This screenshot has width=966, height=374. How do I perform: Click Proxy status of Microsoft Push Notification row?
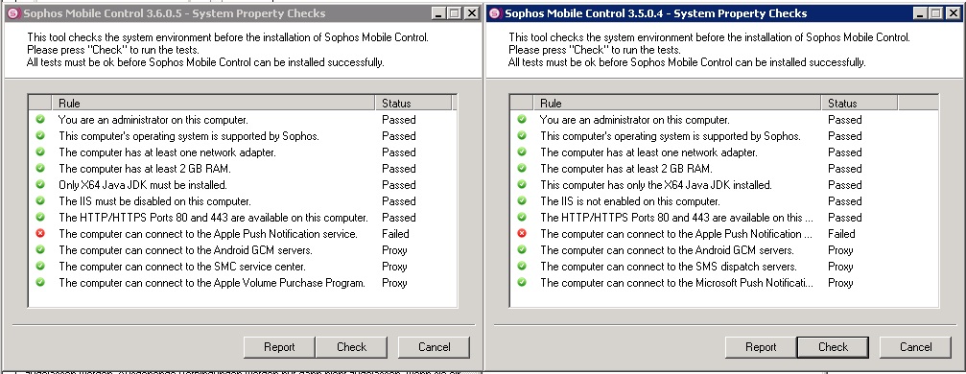(840, 283)
